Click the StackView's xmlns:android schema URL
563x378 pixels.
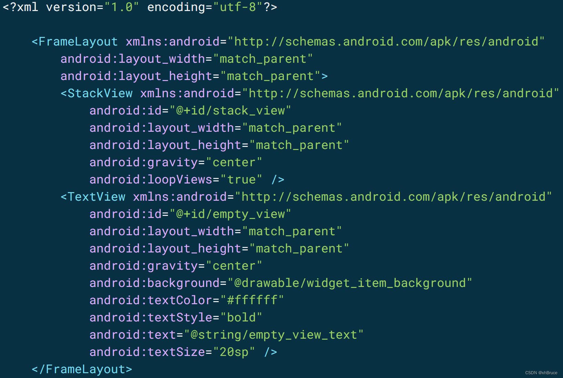[x=401, y=93]
